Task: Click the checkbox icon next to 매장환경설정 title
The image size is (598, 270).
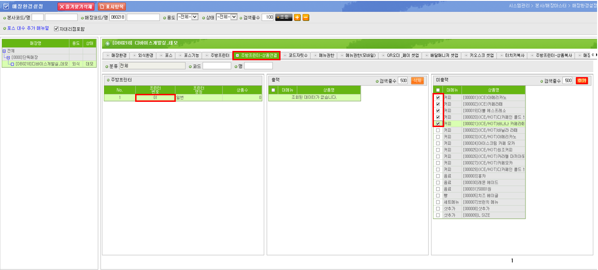Action: (6, 7)
